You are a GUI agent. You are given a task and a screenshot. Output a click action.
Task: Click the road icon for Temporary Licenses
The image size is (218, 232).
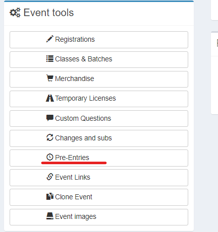pyautogui.click(x=50, y=98)
